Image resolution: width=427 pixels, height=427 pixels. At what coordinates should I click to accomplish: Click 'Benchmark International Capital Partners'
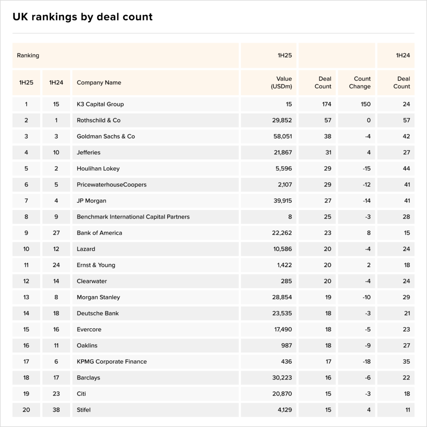tap(133, 217)
